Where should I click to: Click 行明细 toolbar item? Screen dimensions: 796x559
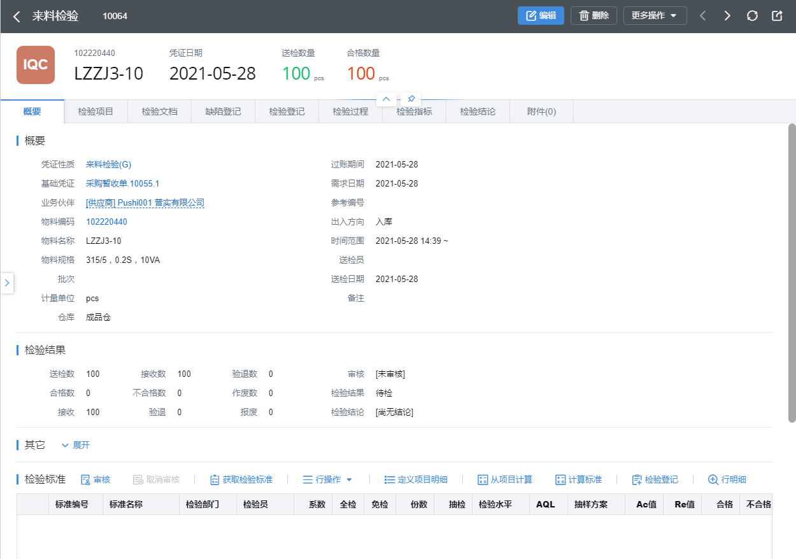click(x=727, y=479)
